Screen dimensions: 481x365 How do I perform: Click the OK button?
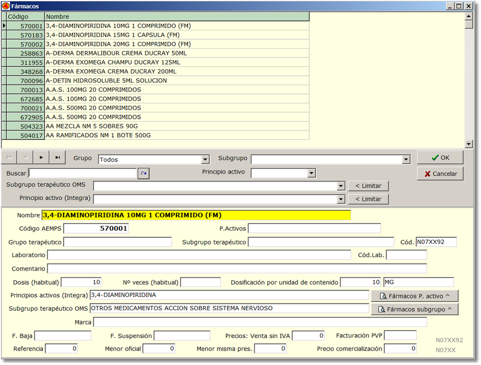click(440, 158)
